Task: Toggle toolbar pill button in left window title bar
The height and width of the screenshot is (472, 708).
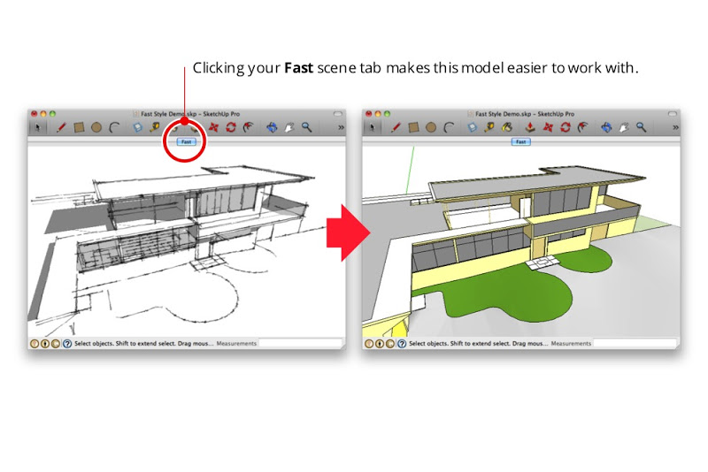Action: pos(338,114)
